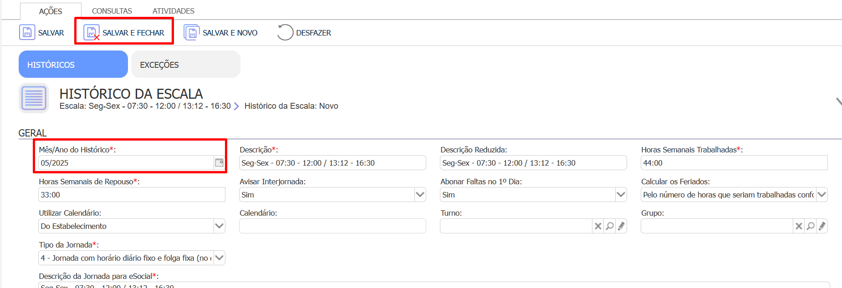Expand Tipo da Jornada dropdown

(x=219, y=258)
